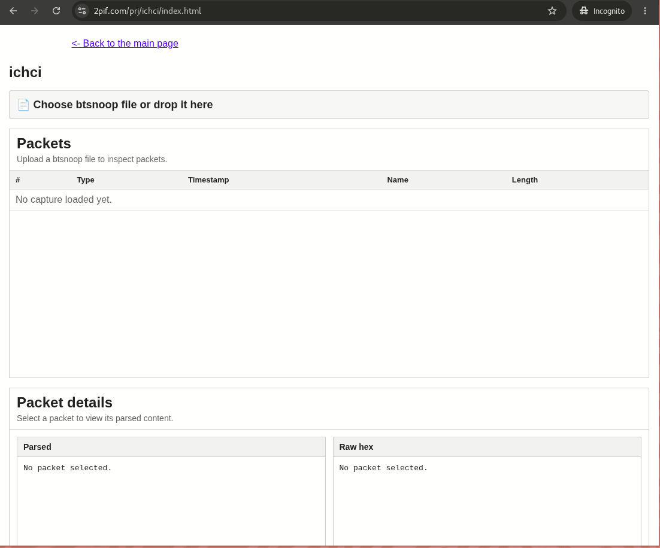Click the 'Type' column header

86,180
